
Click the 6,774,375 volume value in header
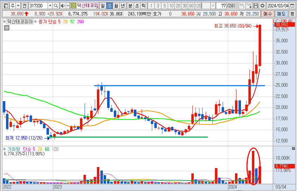(x=78, y=14)
